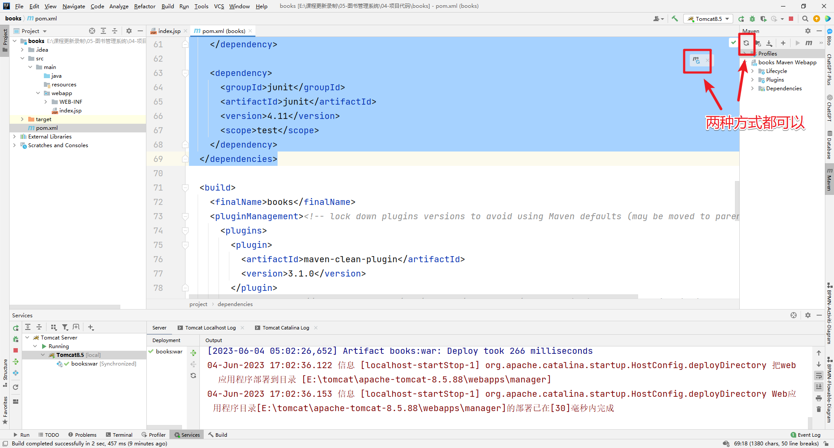Collapse the Tomcat Server node in Services
Image resolution: width=834 pixels, height=448 pixels.
[27, 337]
